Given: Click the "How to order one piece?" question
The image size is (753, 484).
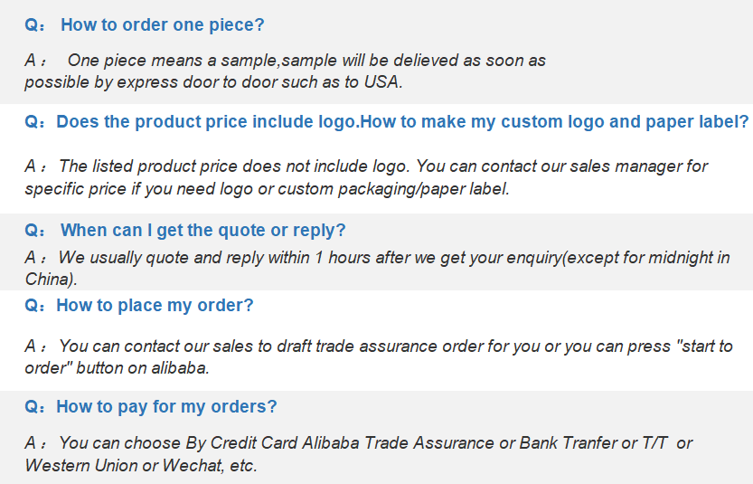Looking at the screenshot, I should pos(163,25).
